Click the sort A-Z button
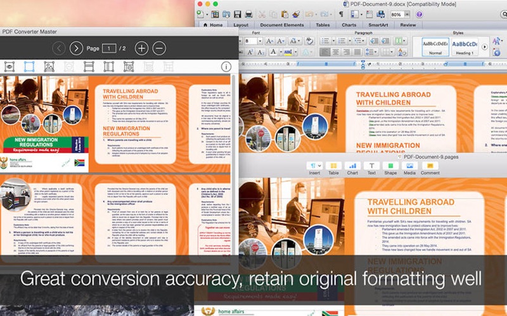Screen dimensions: 507x316 point(402,52)
